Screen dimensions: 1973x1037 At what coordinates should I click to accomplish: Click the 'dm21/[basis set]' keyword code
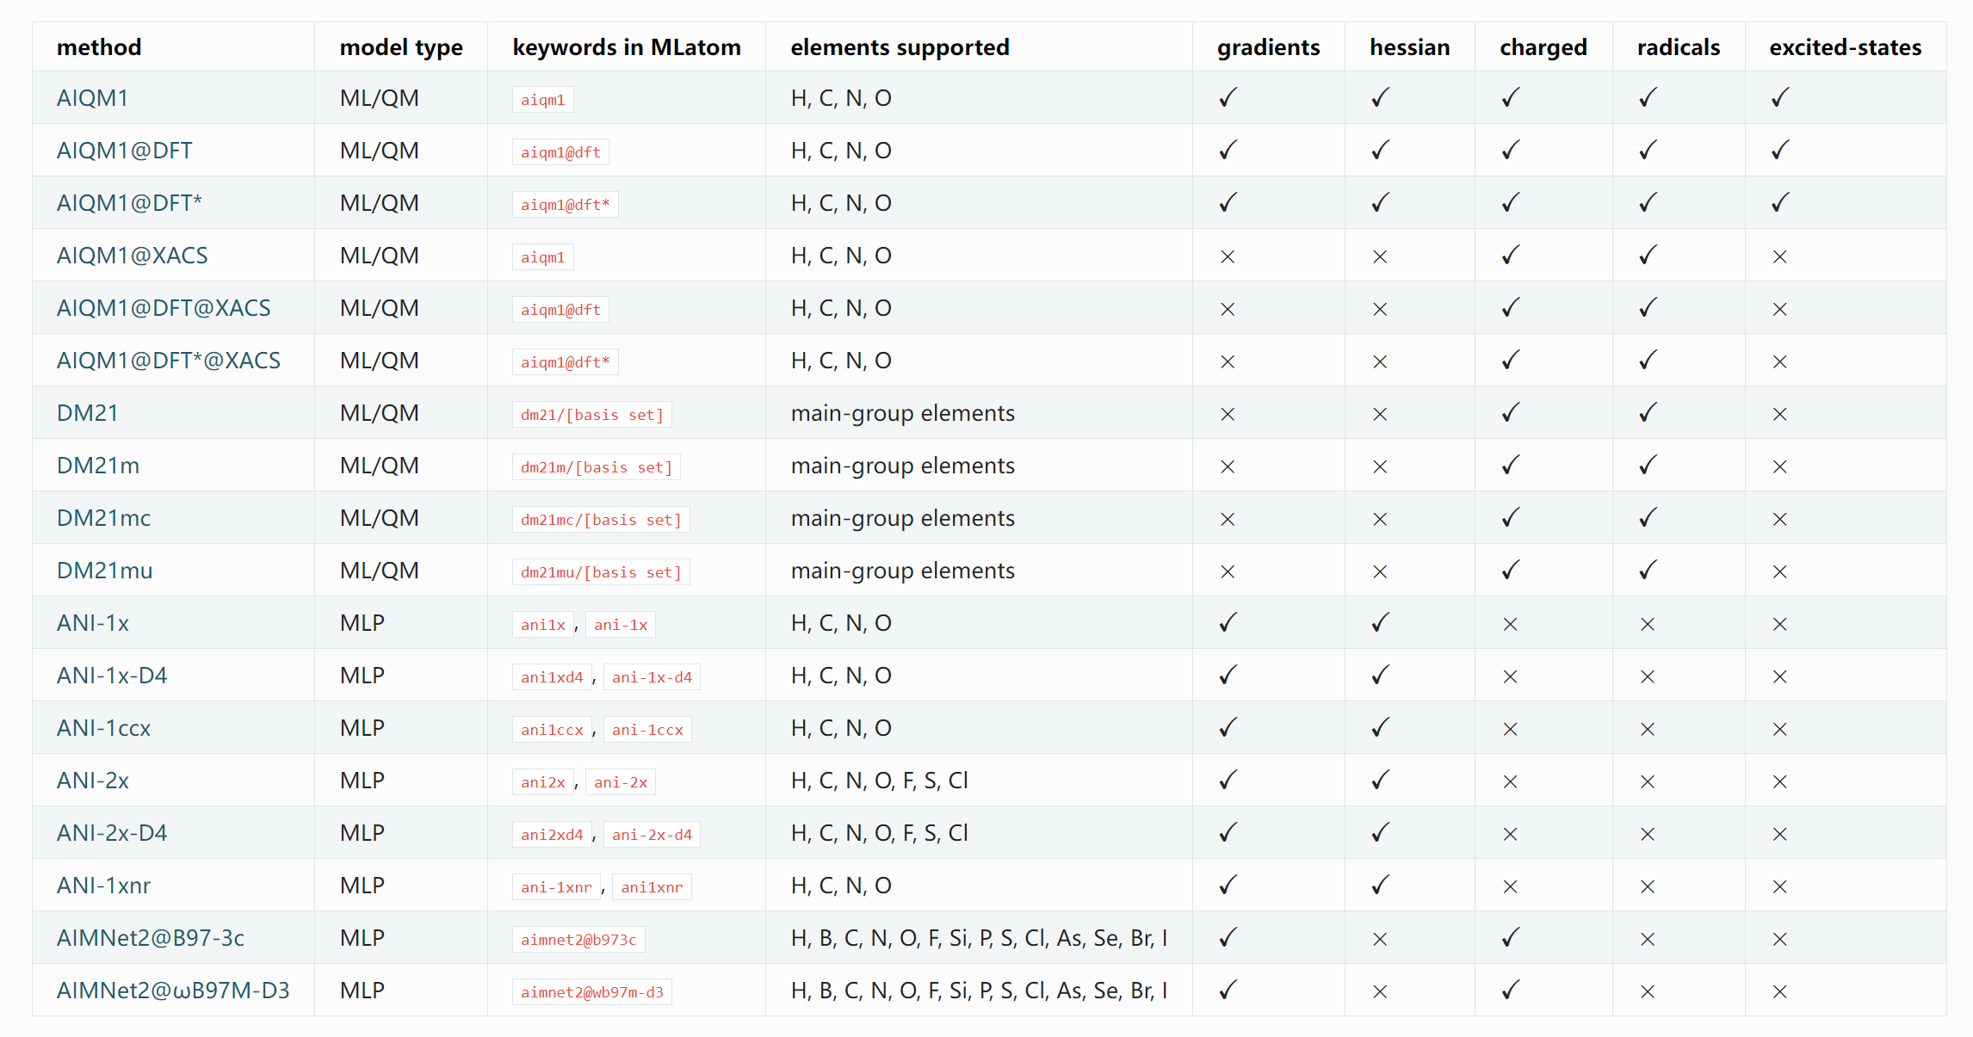592,415
